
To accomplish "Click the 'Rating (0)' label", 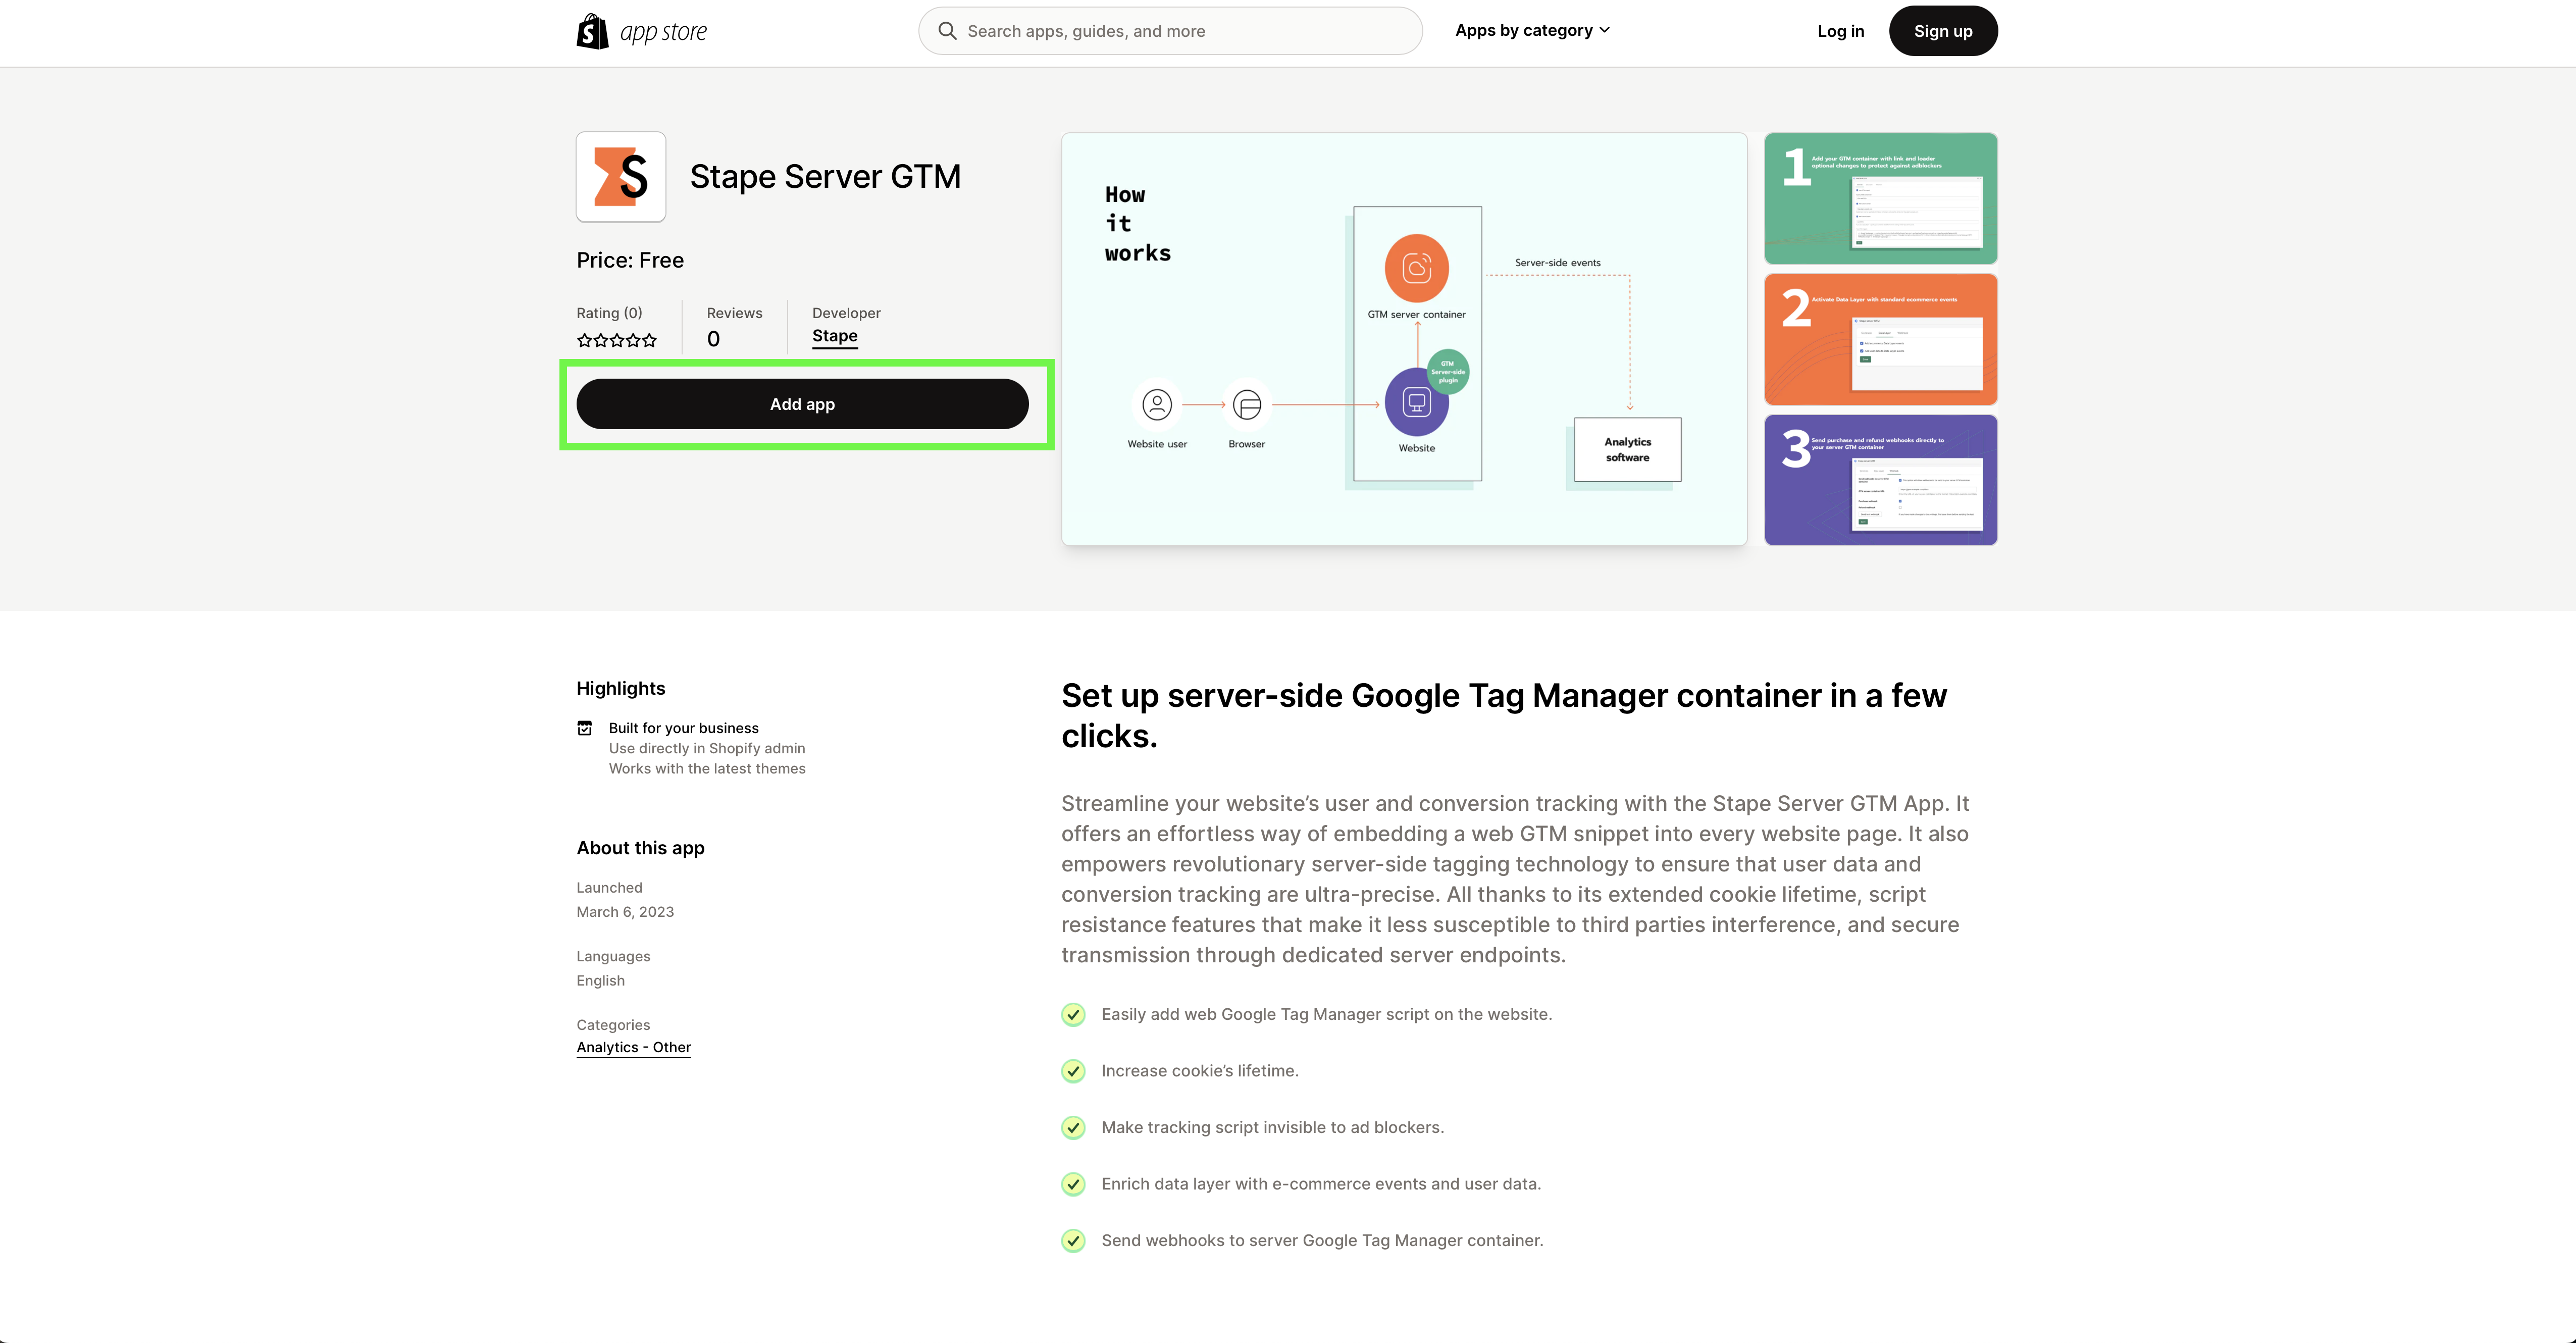I will (609, 313).
